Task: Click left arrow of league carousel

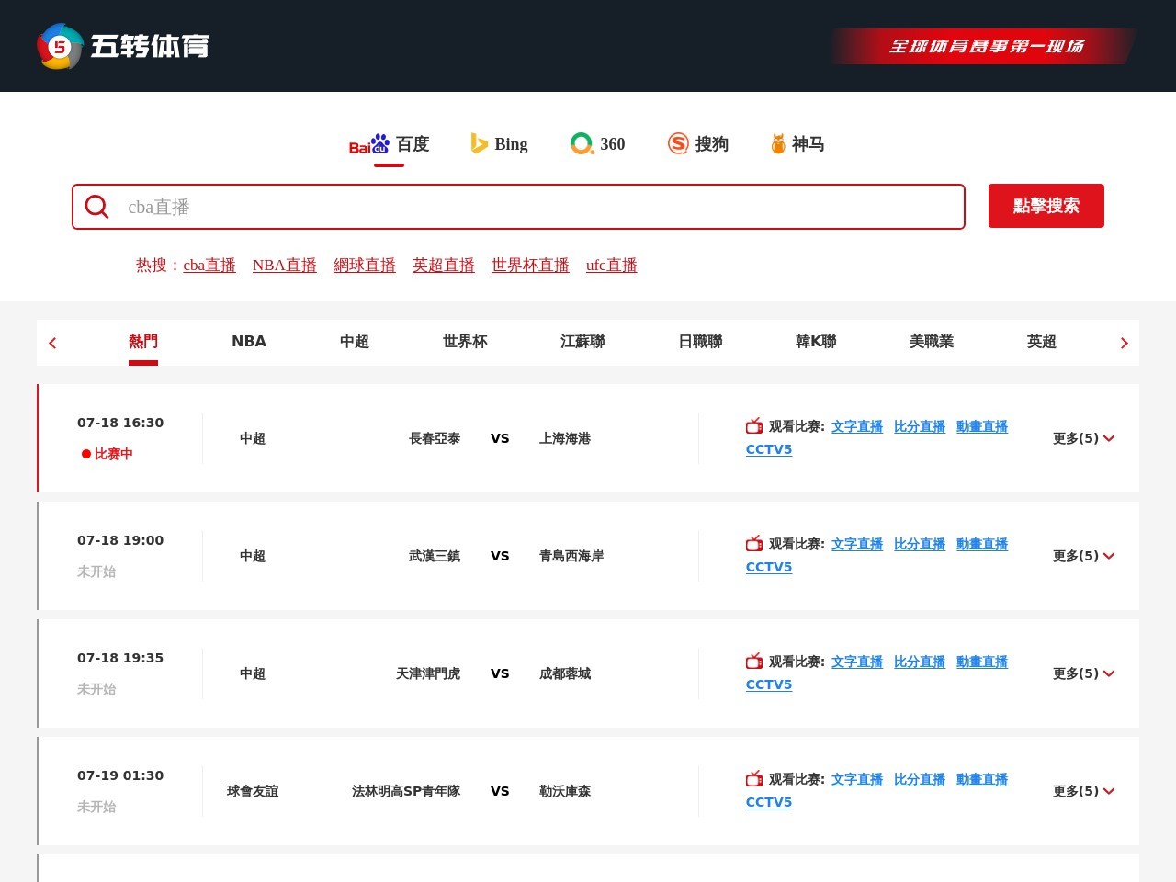Action: pos(52,343)
